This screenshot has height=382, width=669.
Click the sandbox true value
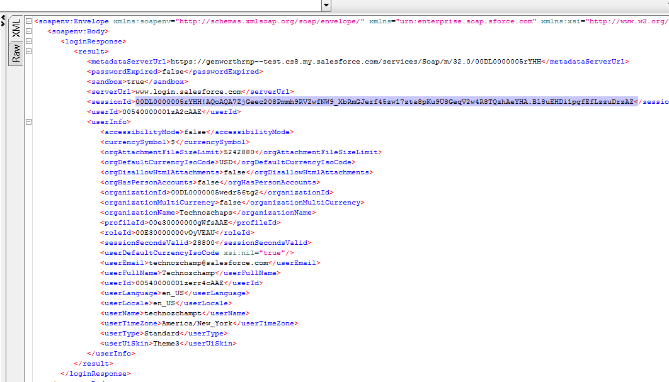[x=135, y=81]
